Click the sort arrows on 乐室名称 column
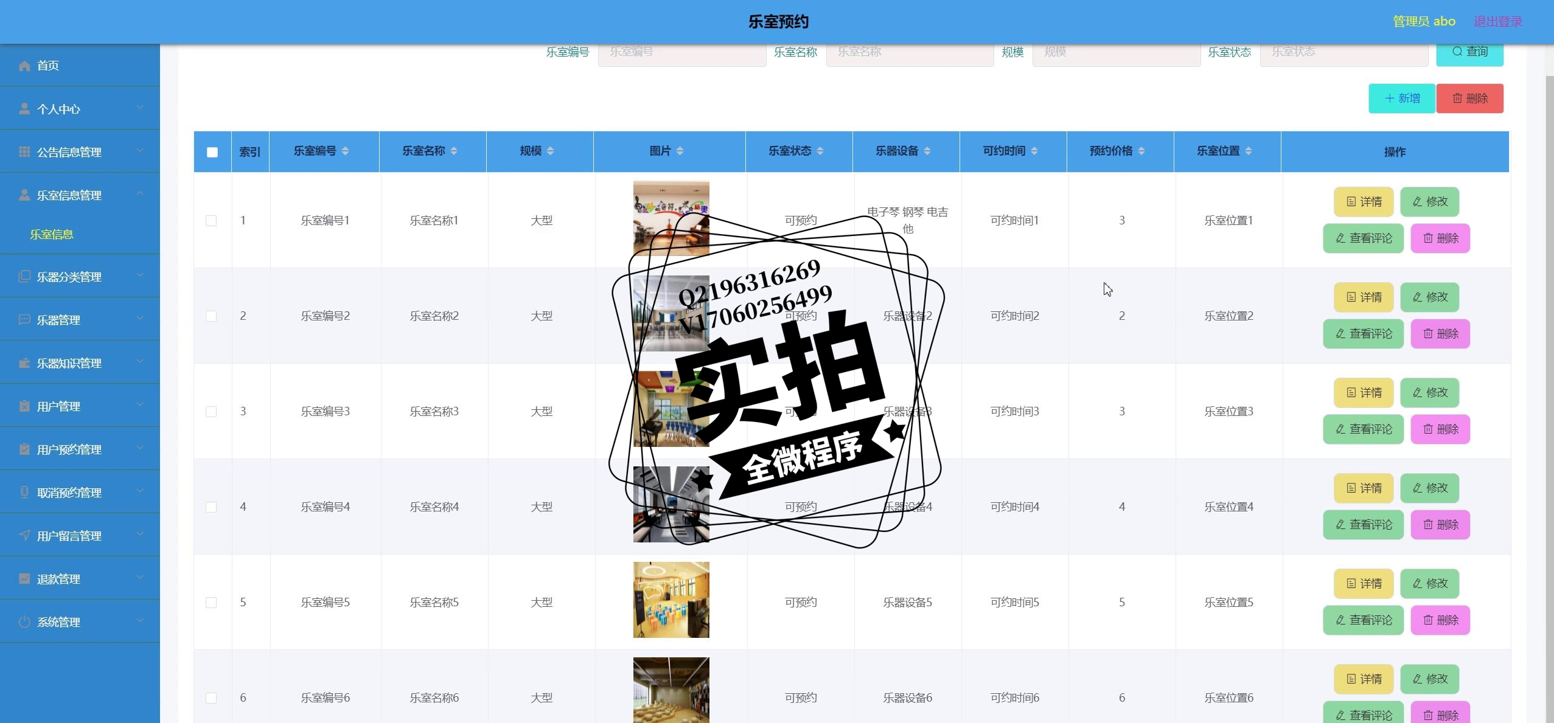Viewport: 1554px width, 723px height. (454, 151)
